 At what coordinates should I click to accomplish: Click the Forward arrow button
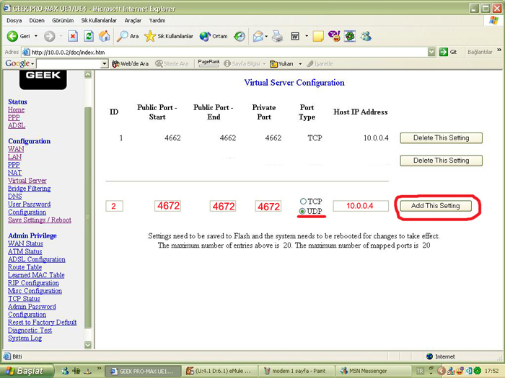point(49,36)
